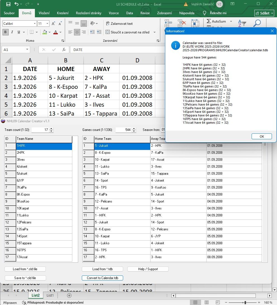Expand the underline style dropdown arrow
The height and width of the screenshot is (305, 277).
pos(24,32)
